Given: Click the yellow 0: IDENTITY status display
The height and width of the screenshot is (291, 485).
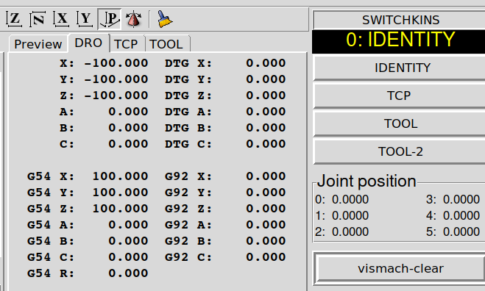Looking at the screenshot, I should (x=400, y=40).
